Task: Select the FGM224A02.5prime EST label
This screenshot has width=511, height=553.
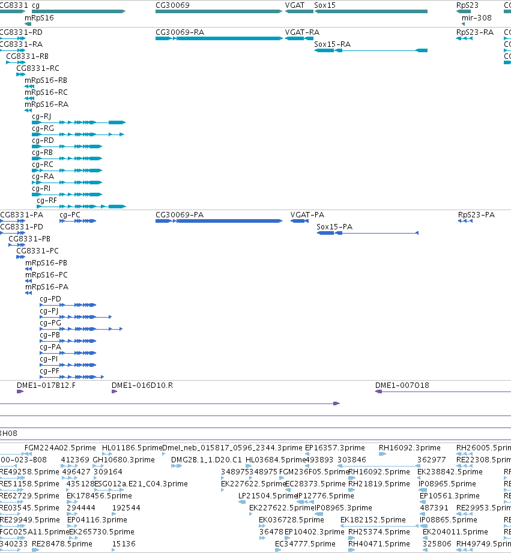Action: [60, 447]
